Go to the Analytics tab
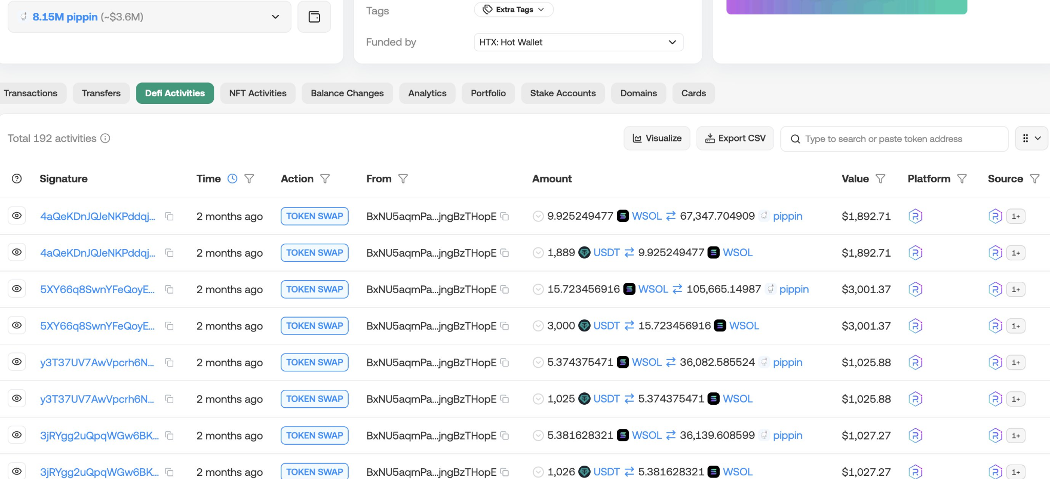 coord(427,93)
